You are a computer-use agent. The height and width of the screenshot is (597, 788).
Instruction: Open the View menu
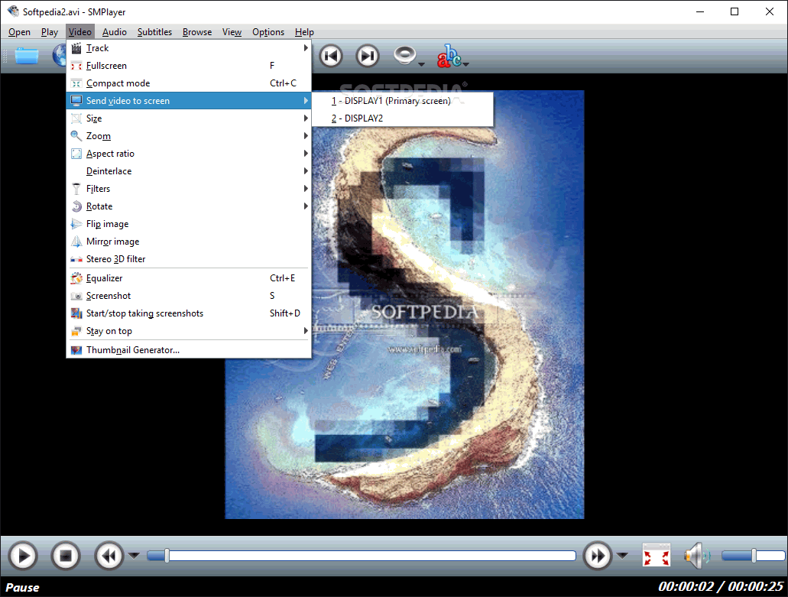point(232,32)
